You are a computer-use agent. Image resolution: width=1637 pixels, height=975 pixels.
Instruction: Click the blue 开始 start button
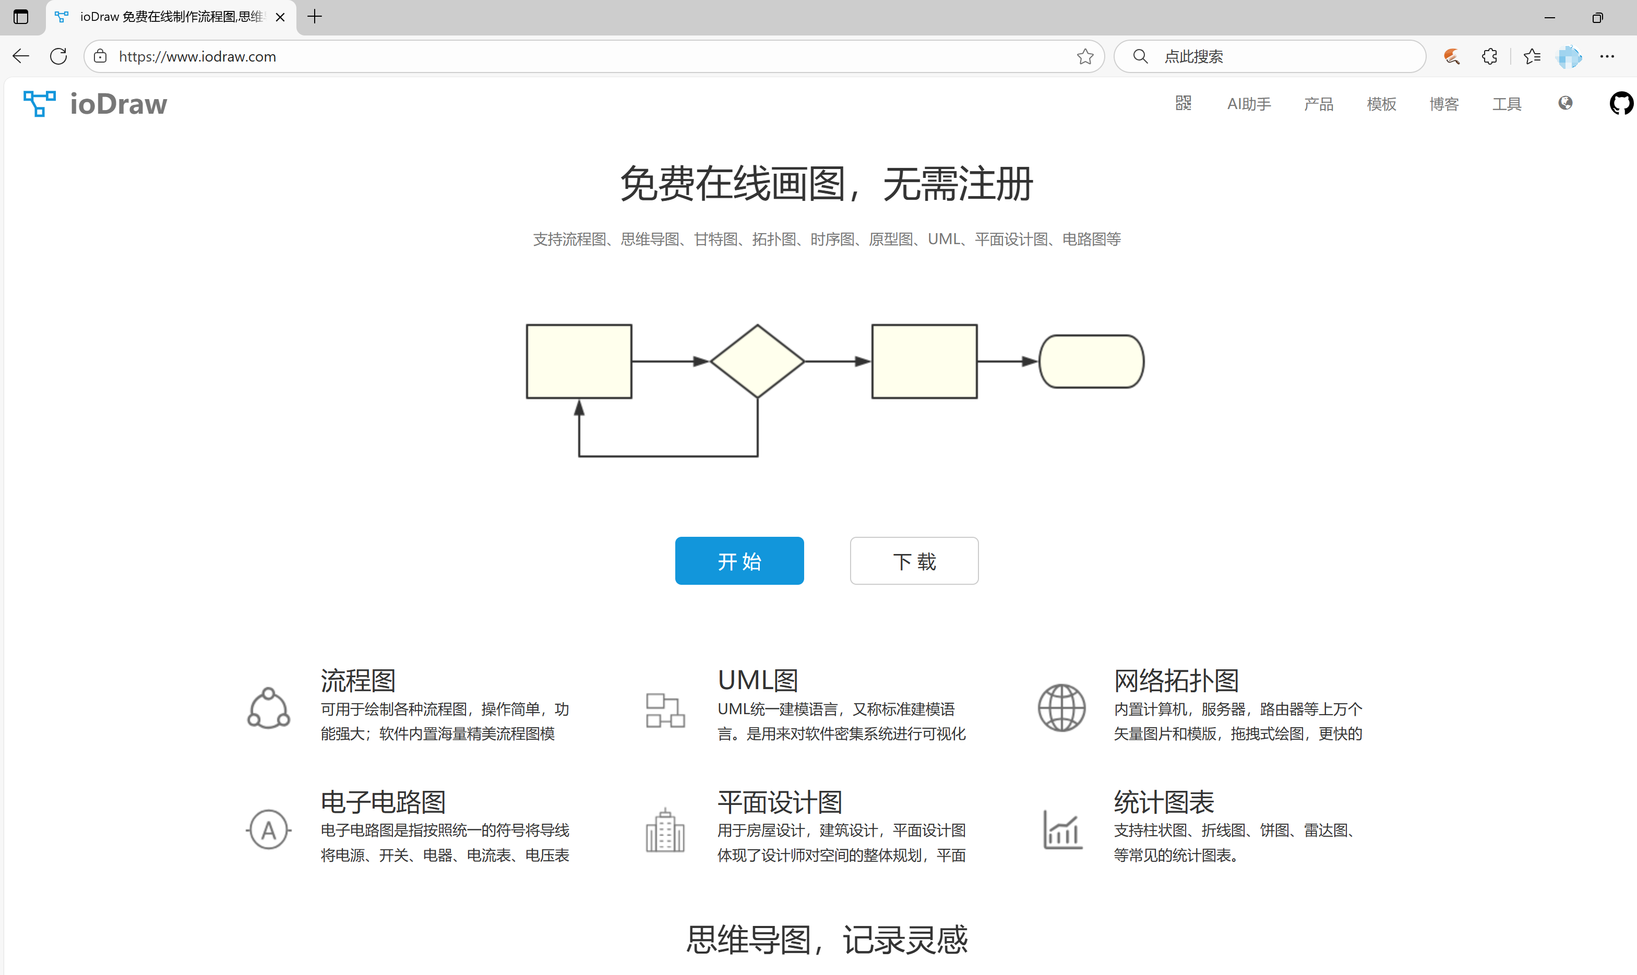click(739, 561)
